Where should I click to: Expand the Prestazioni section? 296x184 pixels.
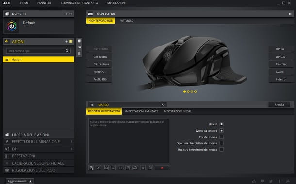coord(38,156)
